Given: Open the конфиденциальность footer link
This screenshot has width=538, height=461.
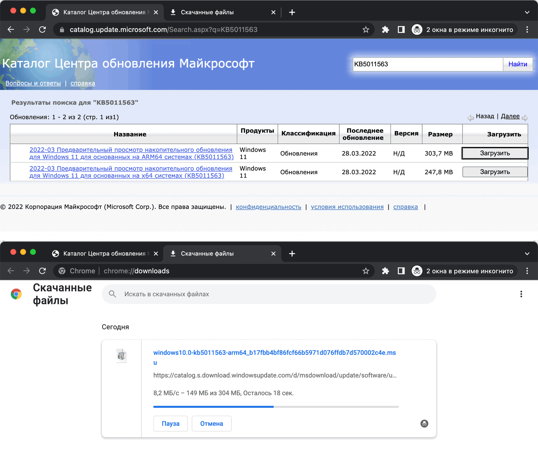Looking at the screenshot, I should click(269, 207).
